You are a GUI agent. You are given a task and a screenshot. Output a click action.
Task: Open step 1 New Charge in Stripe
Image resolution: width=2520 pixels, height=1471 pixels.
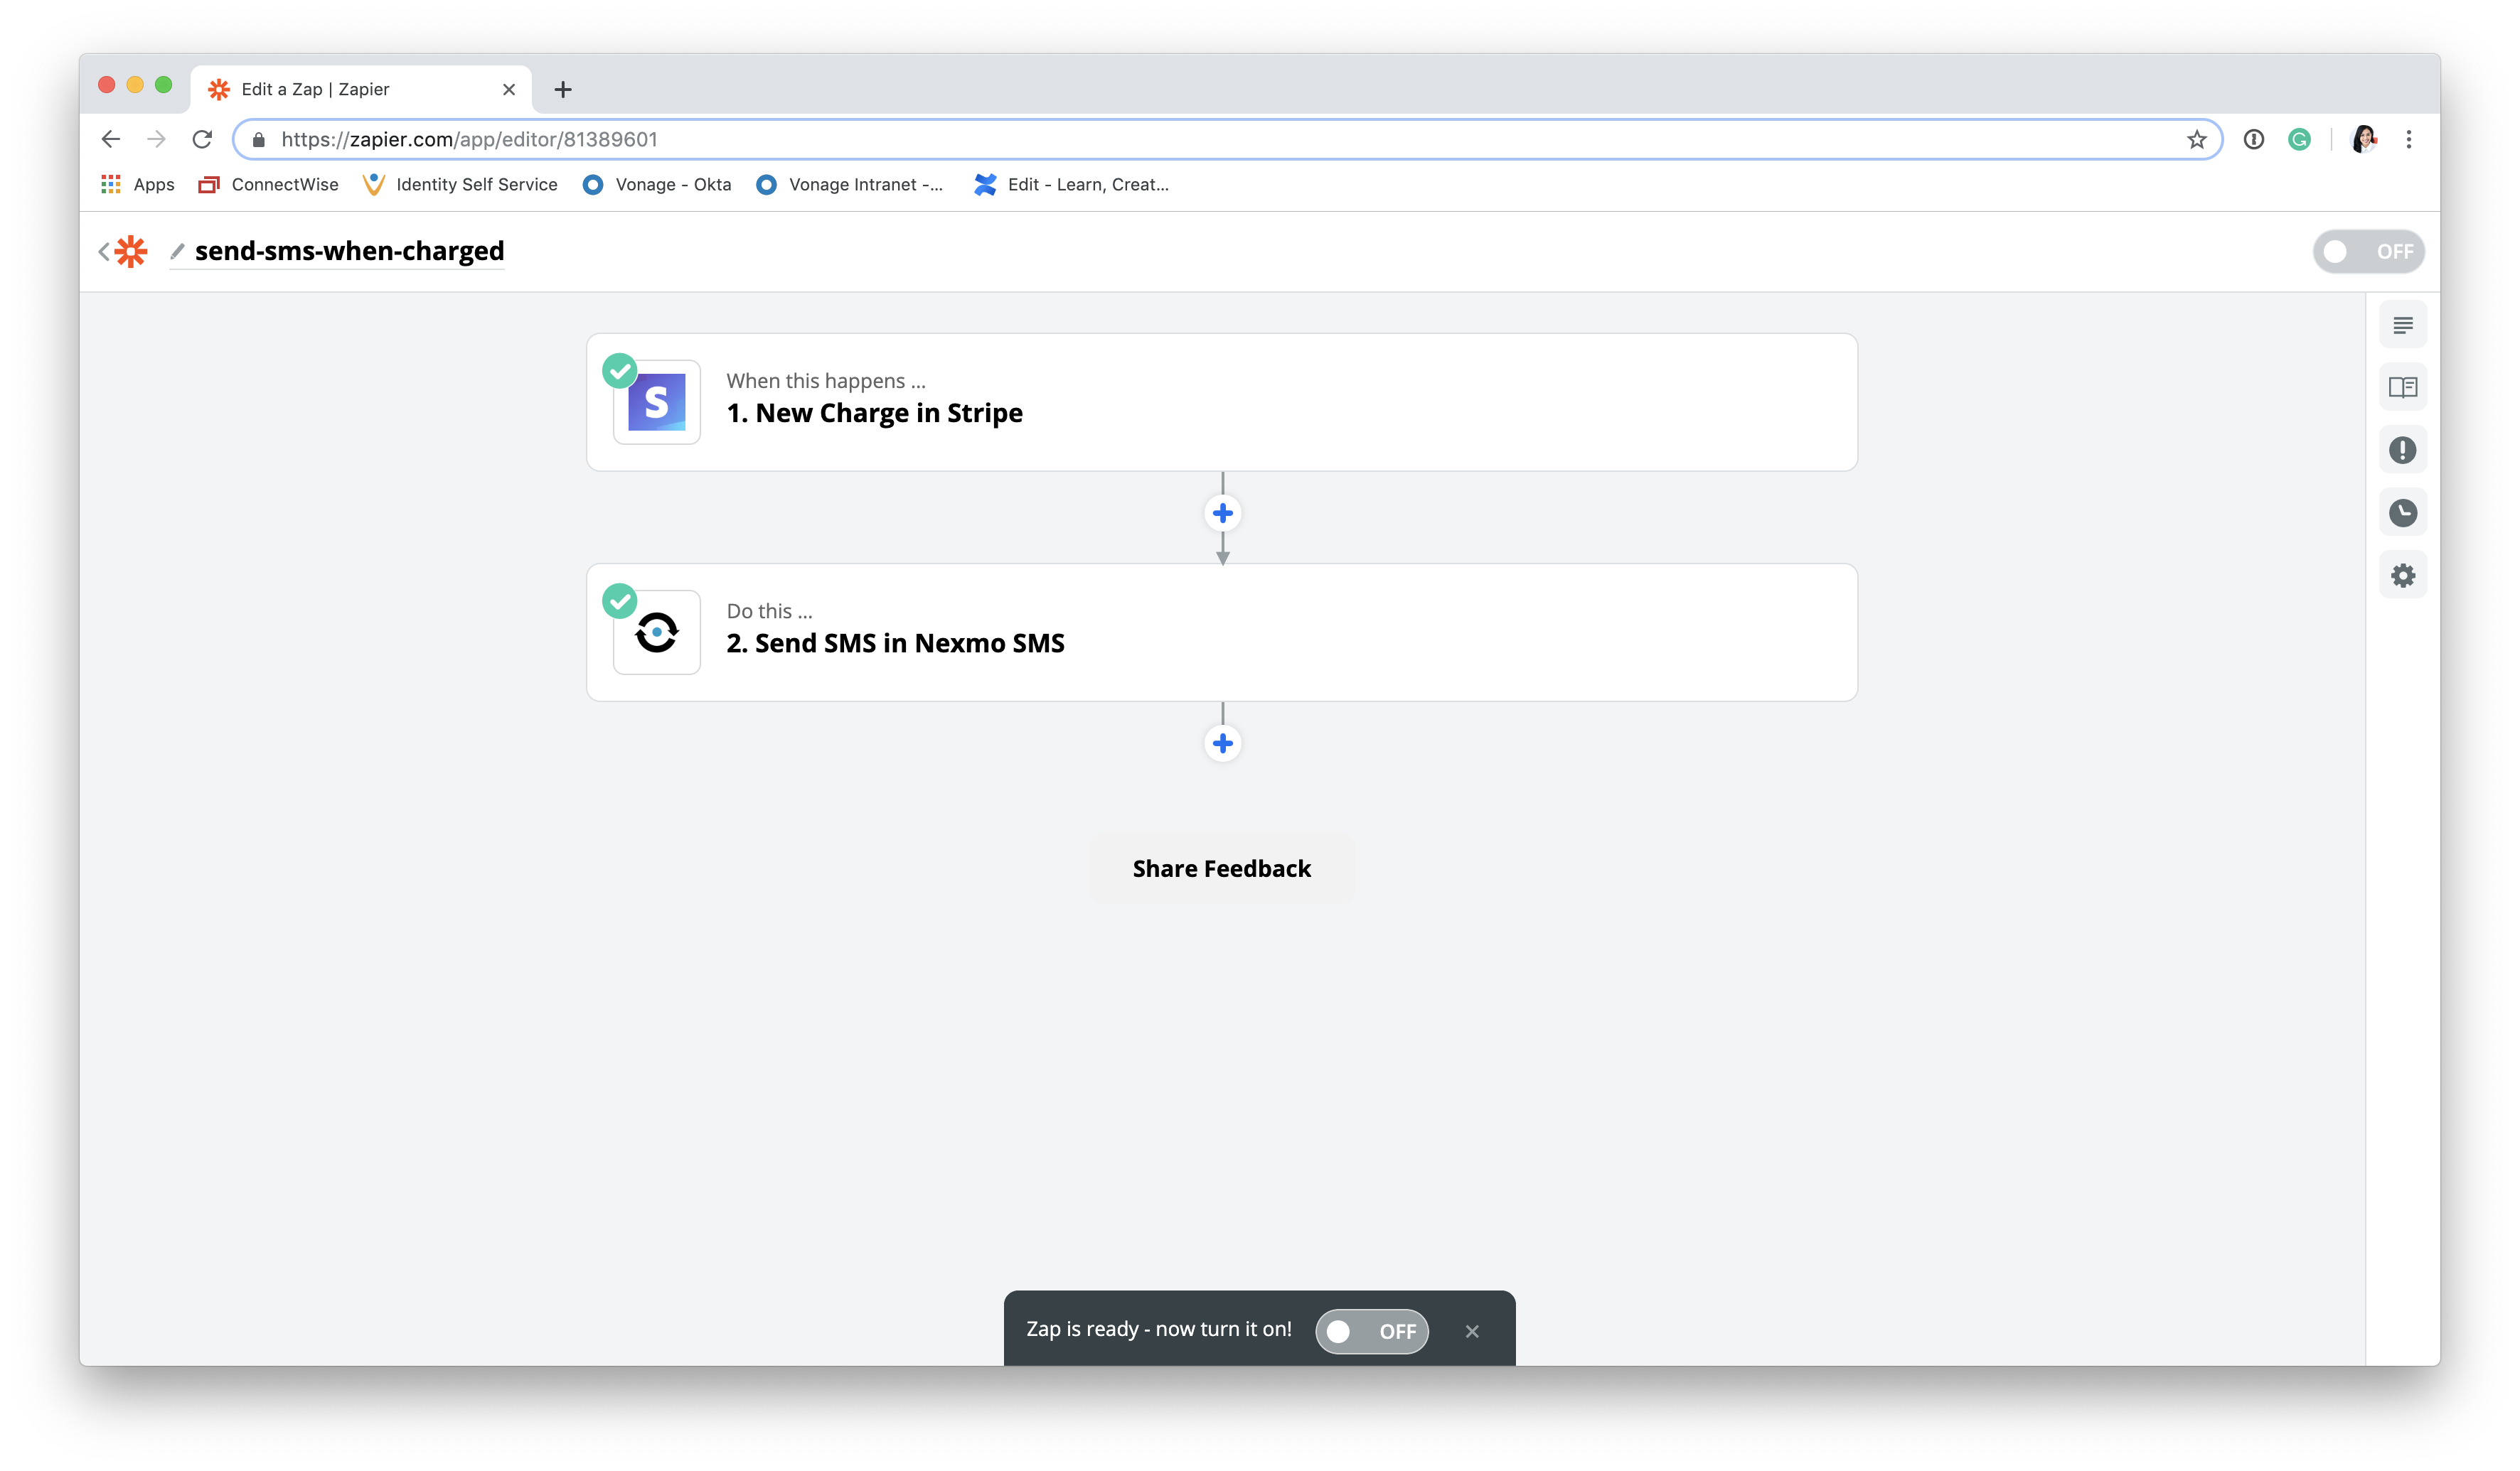[1221, 402]
